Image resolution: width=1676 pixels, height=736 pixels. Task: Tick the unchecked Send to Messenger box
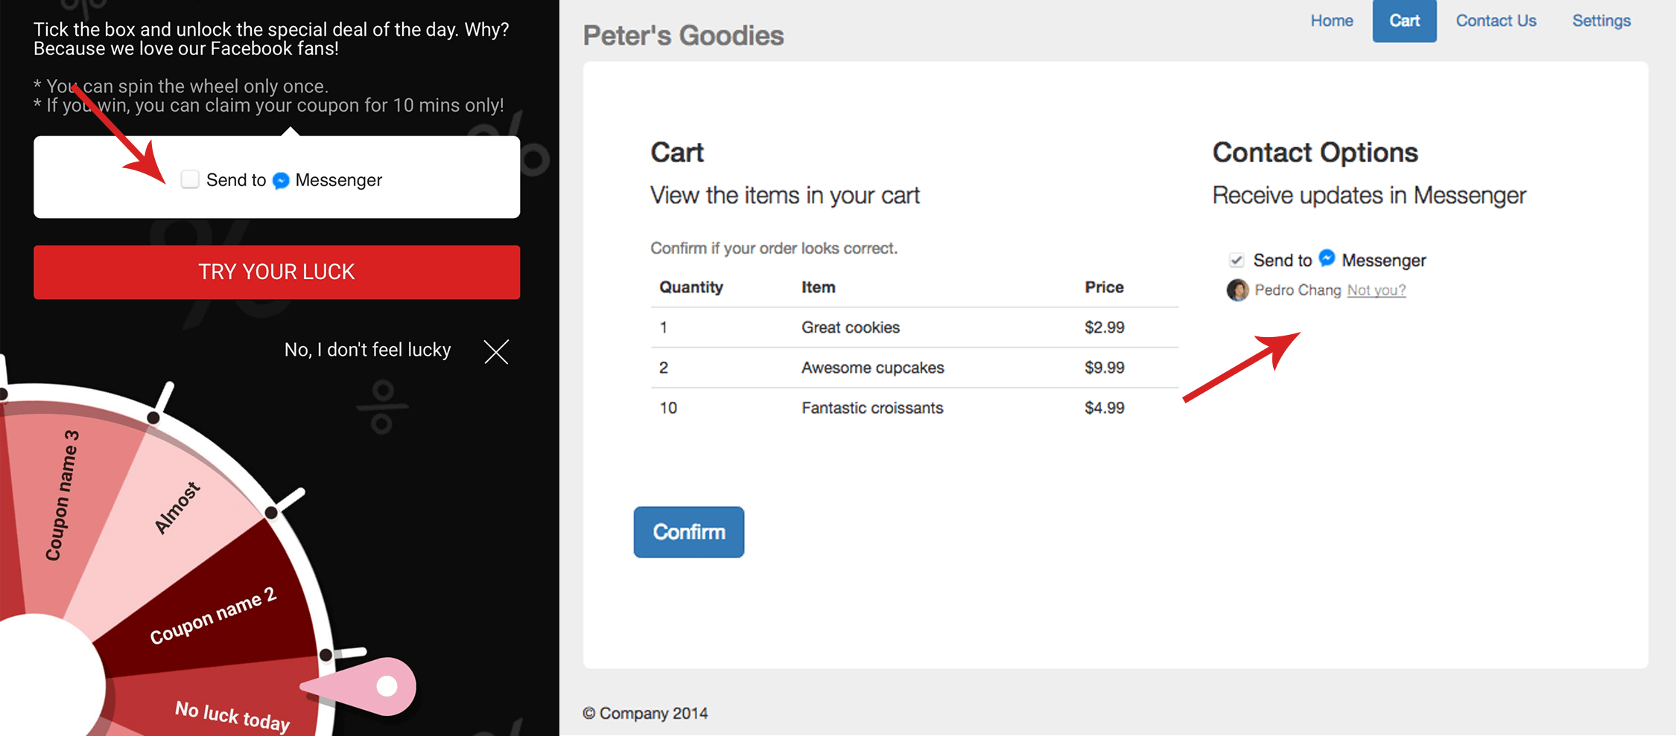pyautogui.click(x=190, y=179)
